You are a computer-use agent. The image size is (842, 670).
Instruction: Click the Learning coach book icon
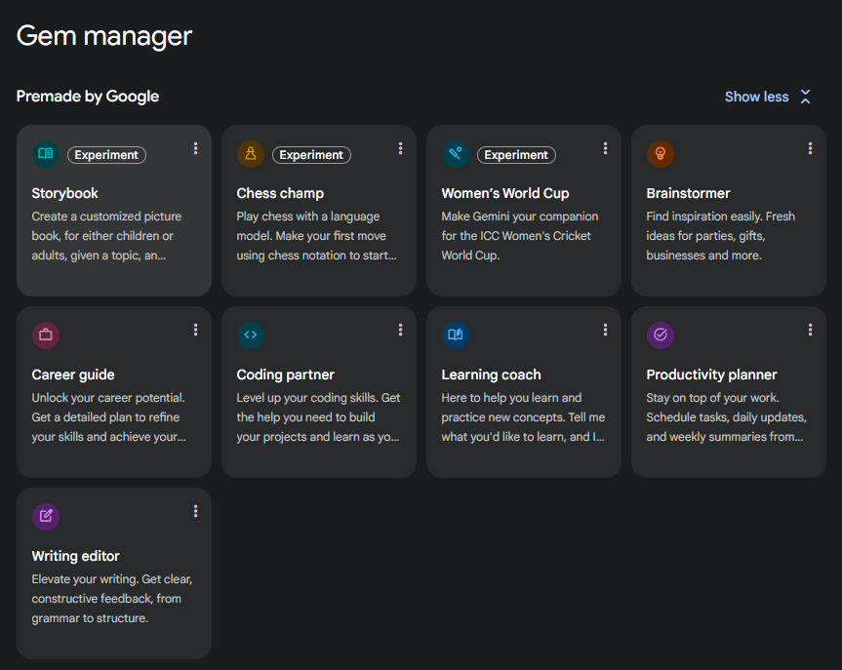(x=456, y=335)
